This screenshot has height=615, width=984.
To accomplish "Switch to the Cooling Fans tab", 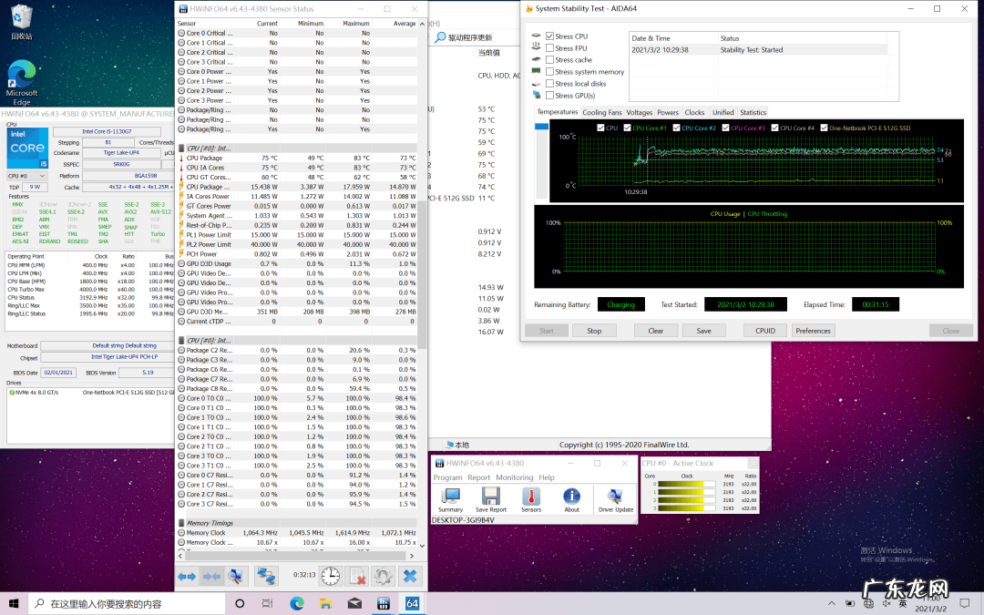I will coord(601,112).
